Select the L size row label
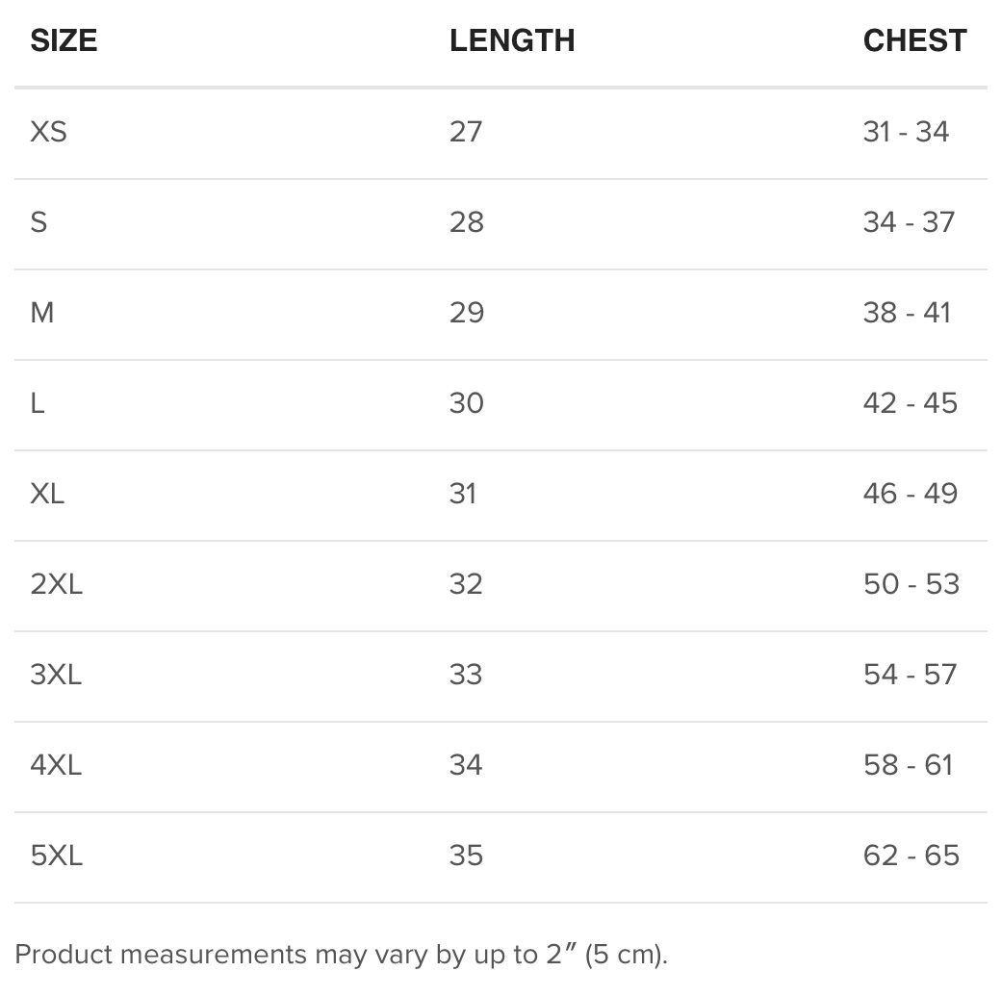Screen dimensions: 1001x997 tap(38, 403)
